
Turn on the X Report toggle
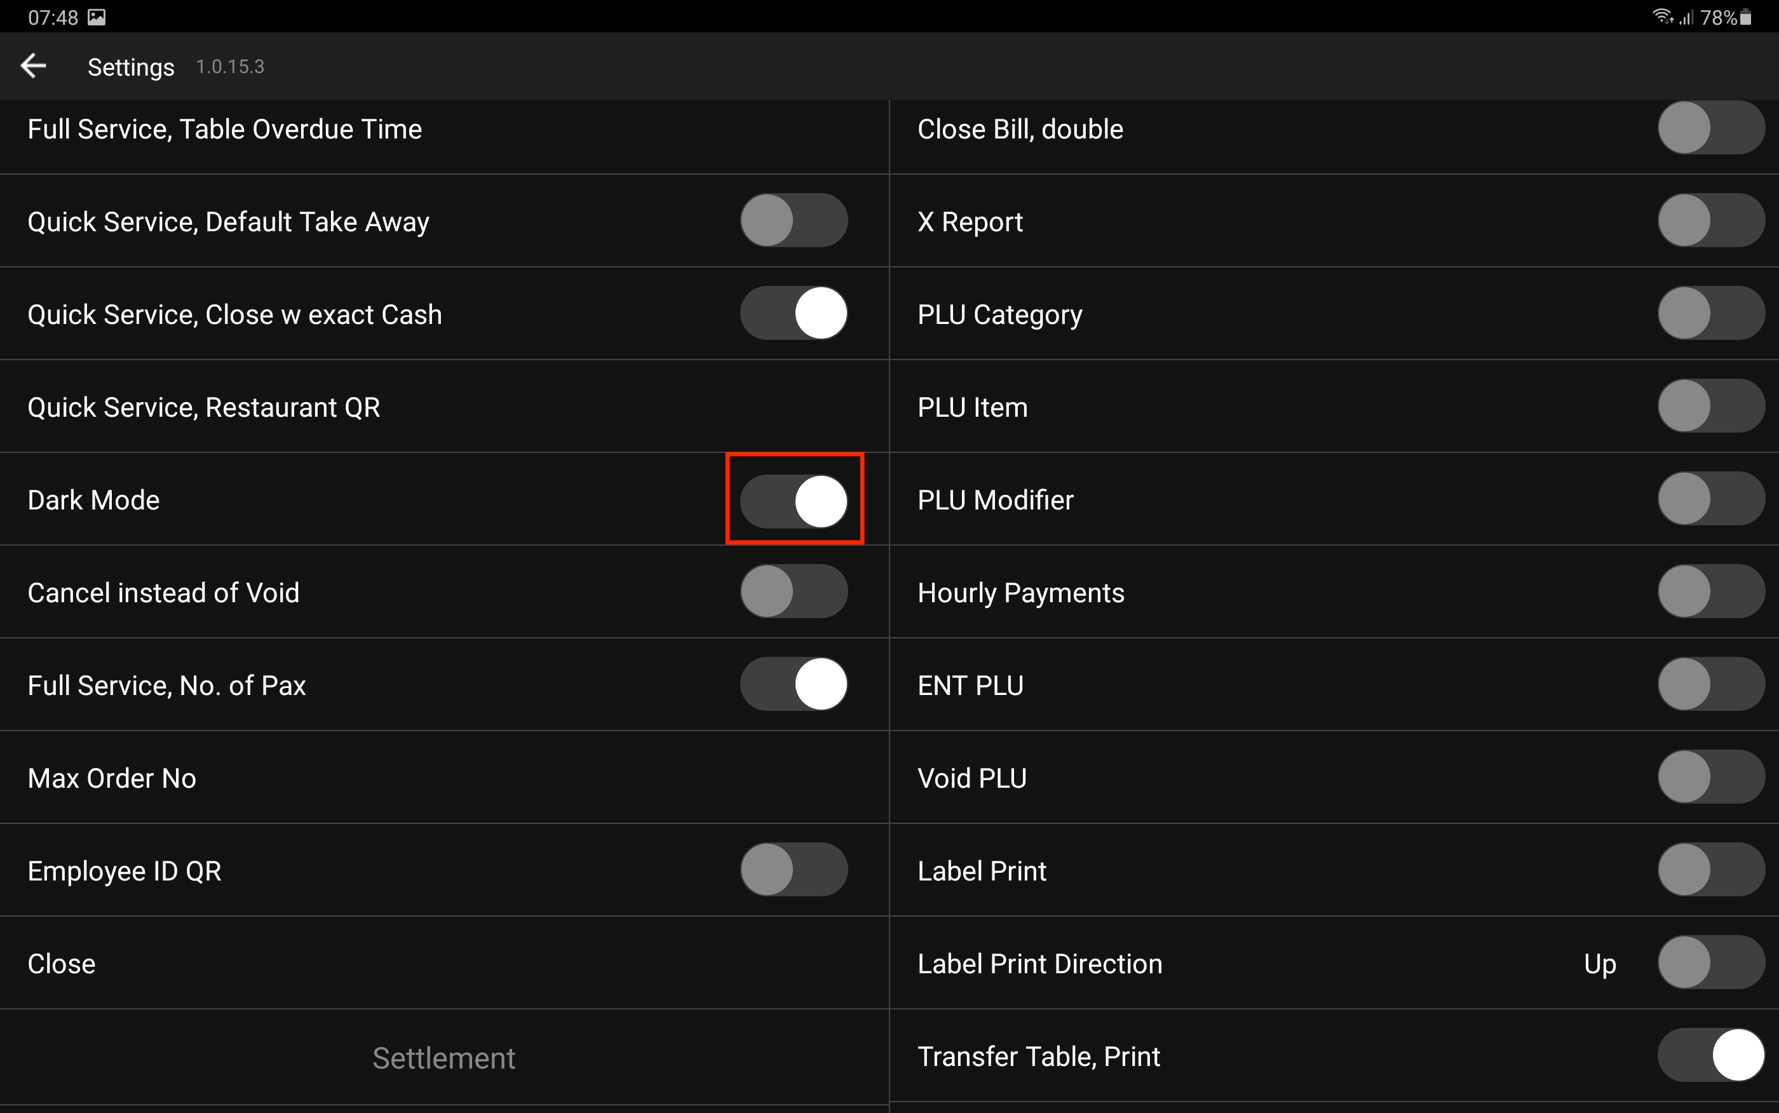1710,221
